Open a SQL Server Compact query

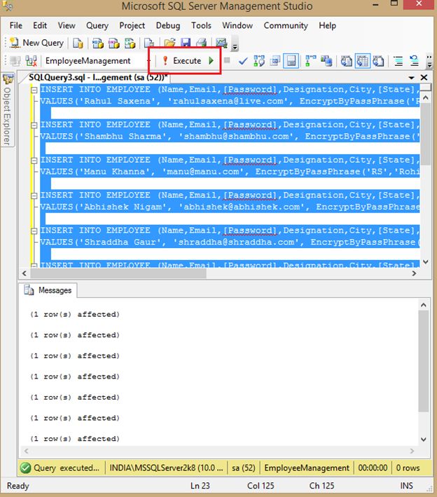pyautogui.click(x=149, y=43)
